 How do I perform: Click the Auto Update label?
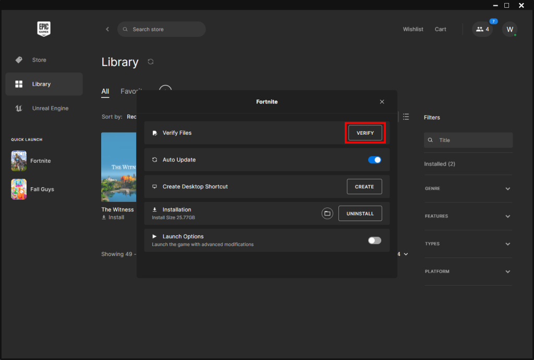[x=179, y=160]
